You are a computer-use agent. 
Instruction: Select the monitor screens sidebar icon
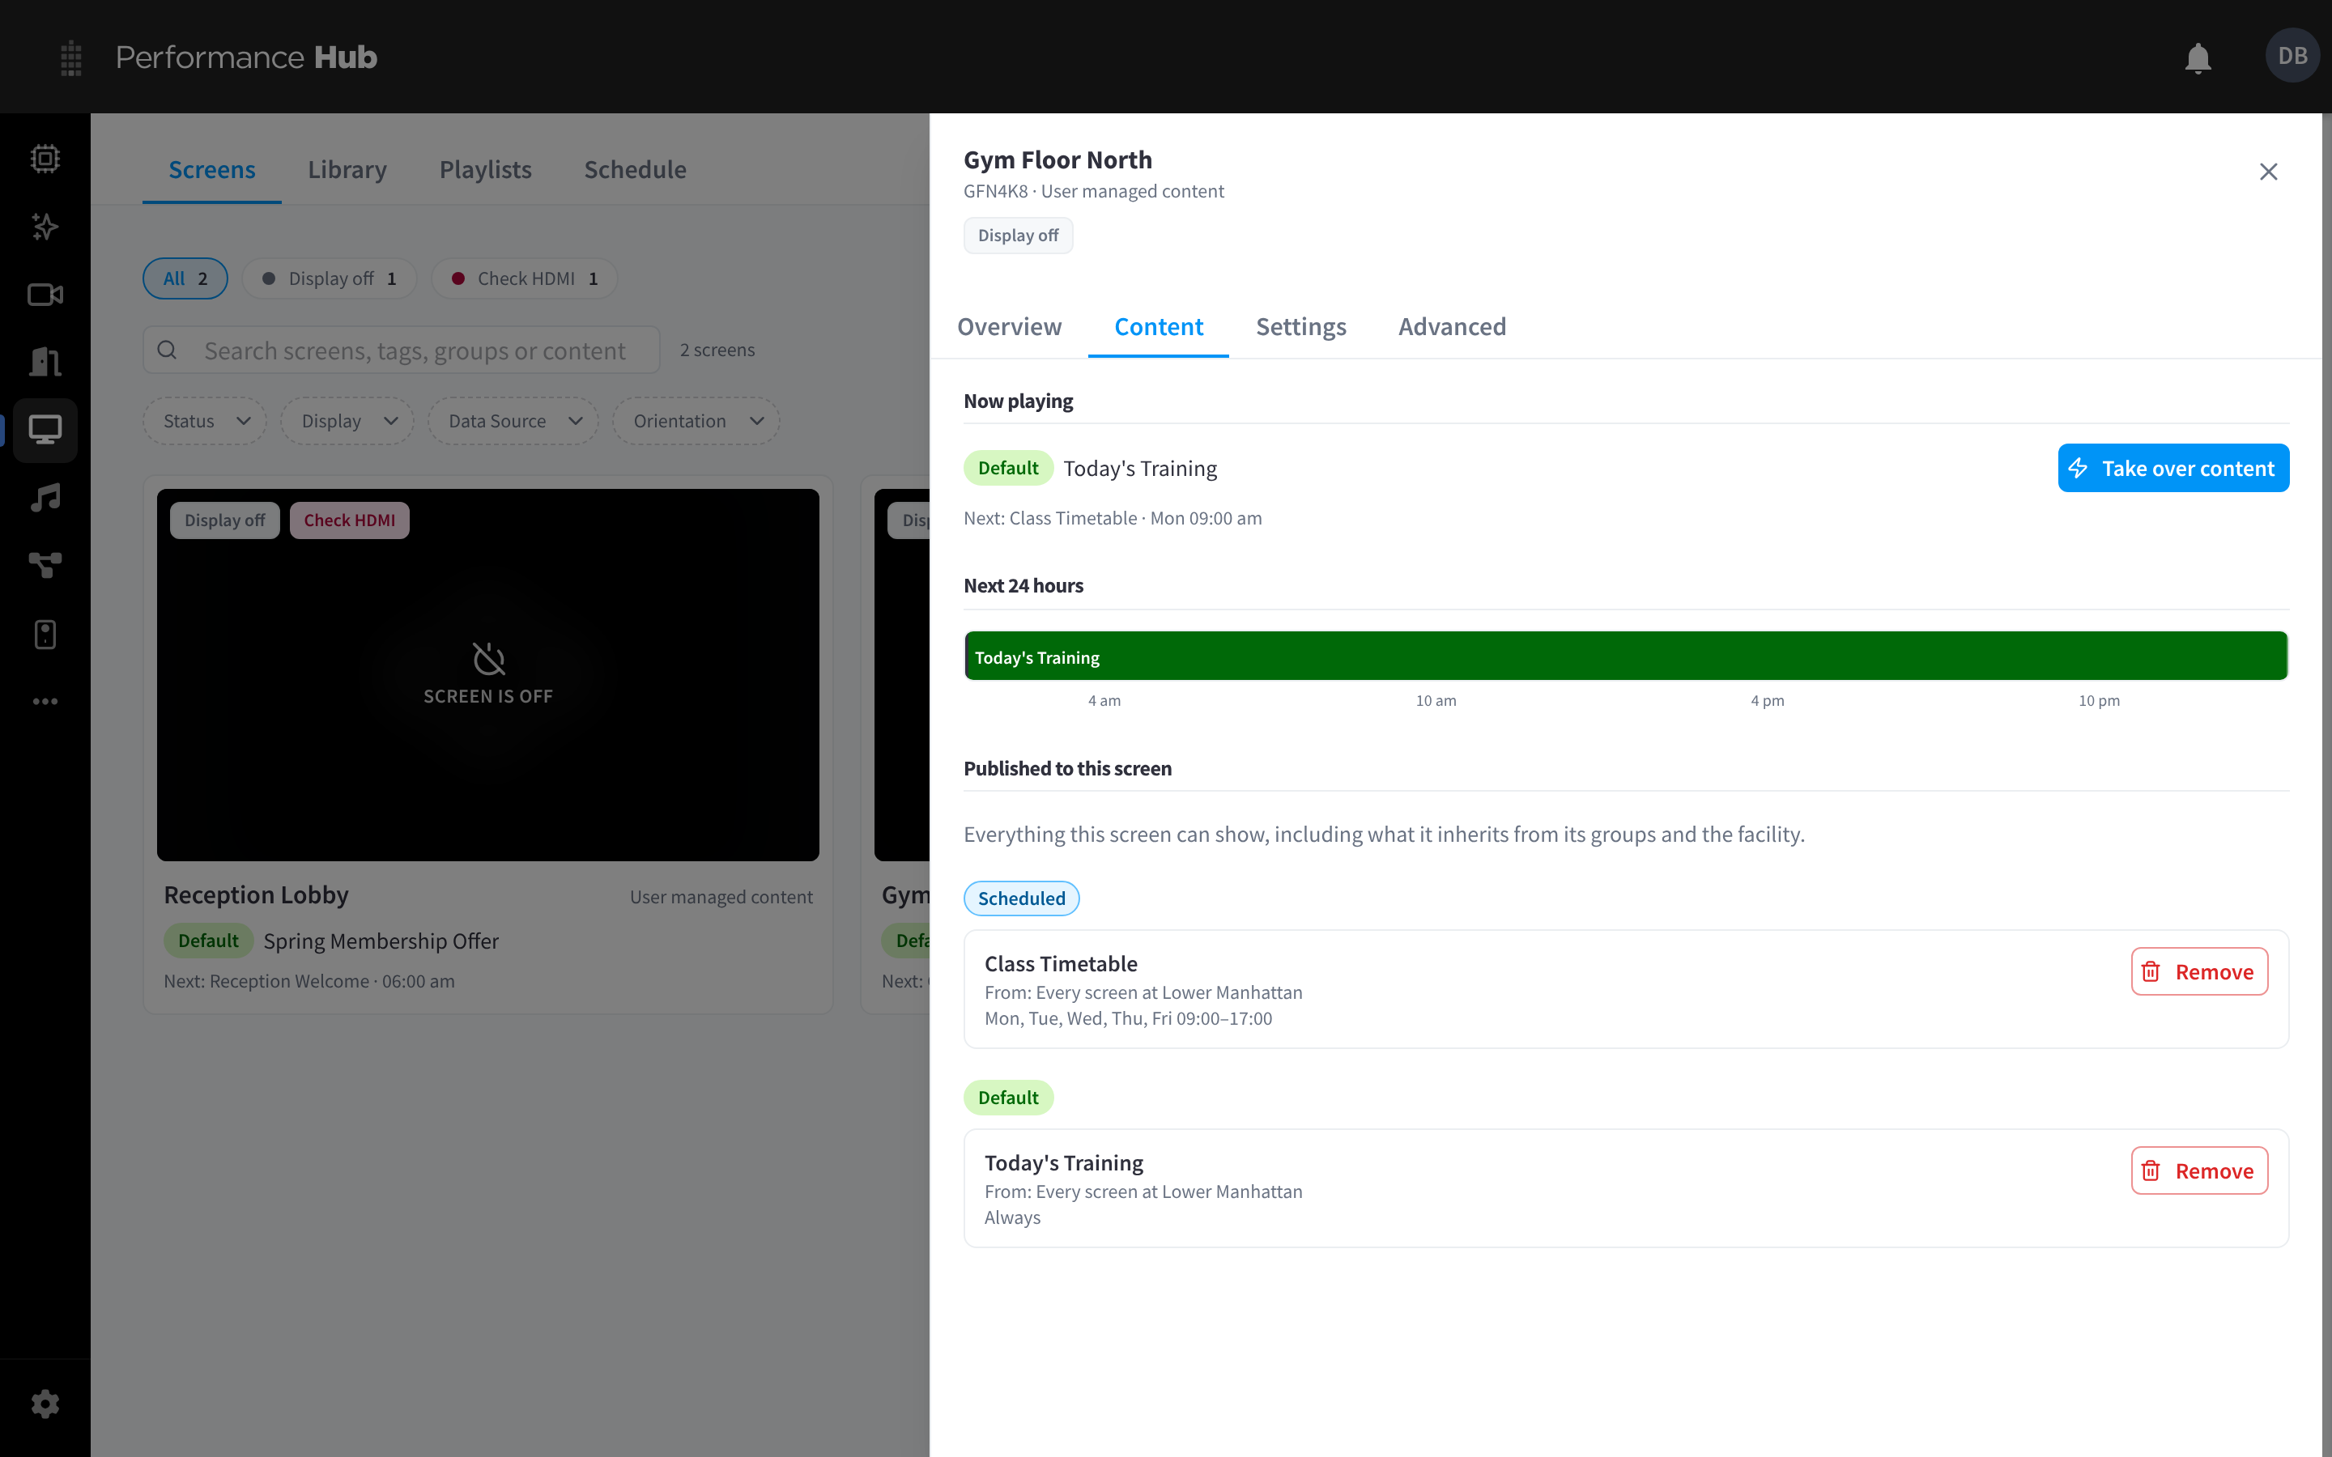45,430
